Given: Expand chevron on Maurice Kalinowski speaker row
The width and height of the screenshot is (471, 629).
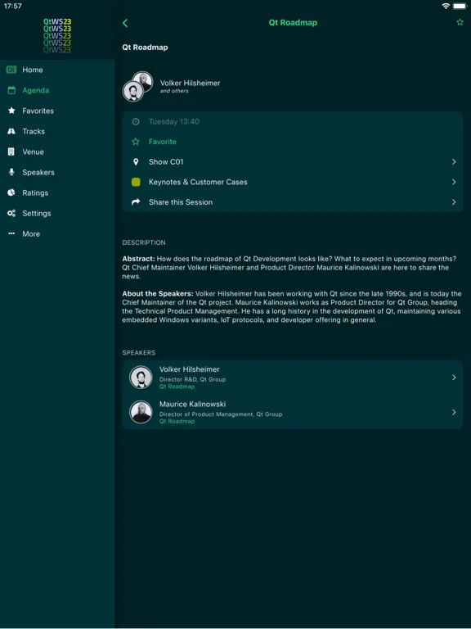Looking at the screenshot, I should tap(454, 413).
